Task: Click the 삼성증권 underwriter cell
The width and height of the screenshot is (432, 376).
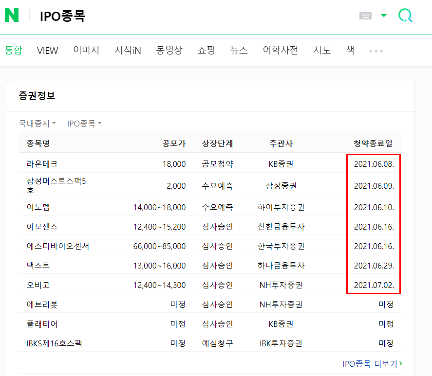Action: click(x=281, y=186)
